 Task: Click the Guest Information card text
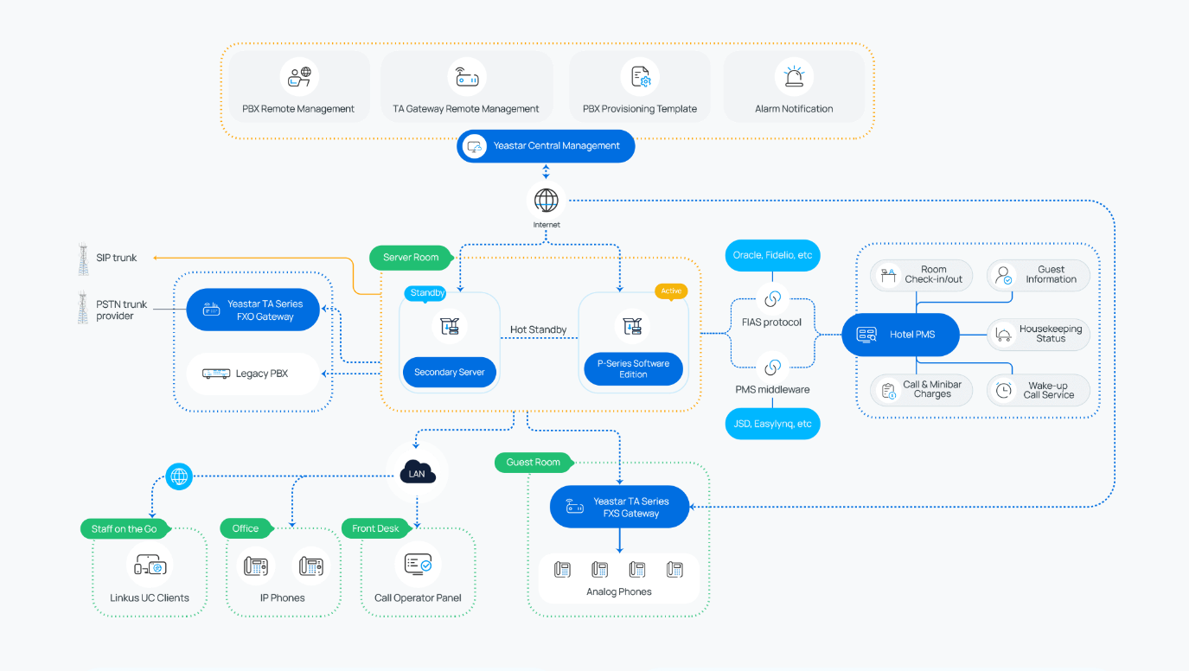tap(1052, 275)
